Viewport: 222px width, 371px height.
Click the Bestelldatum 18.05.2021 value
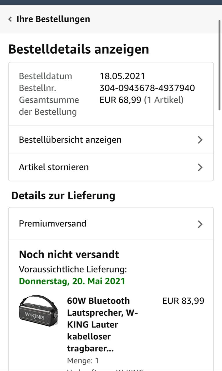[x=122, y=76]
